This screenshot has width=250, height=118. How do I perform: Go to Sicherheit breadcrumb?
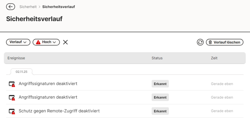[x=28, y=7]
